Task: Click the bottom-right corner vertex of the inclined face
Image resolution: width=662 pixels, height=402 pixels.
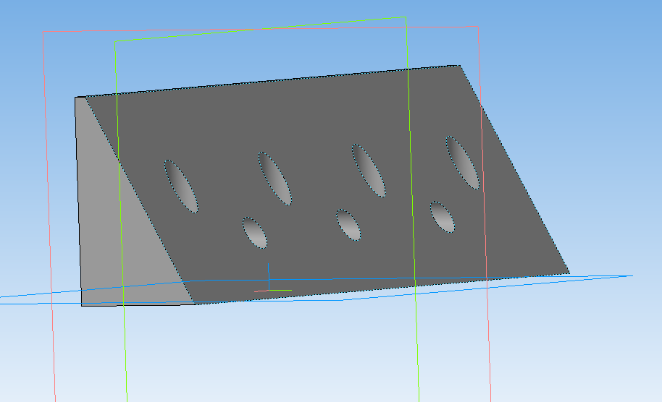Action: (x=569, y=273)
